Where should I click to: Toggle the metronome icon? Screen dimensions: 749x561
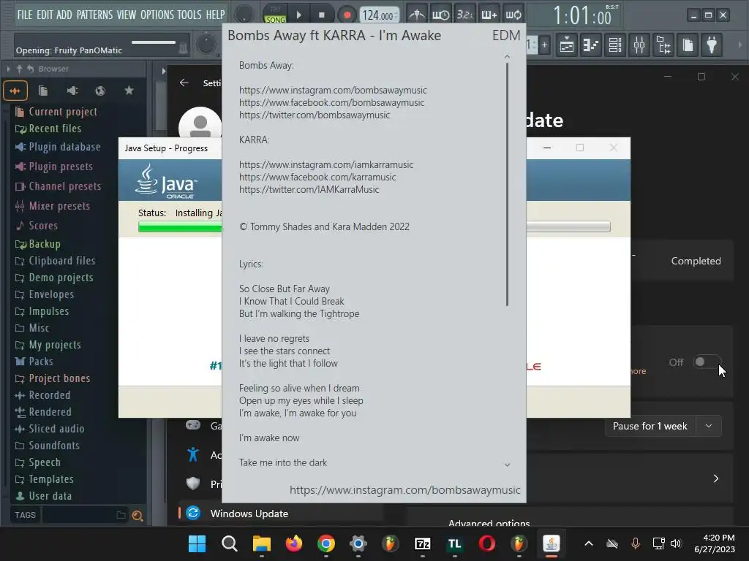point(416,15)
